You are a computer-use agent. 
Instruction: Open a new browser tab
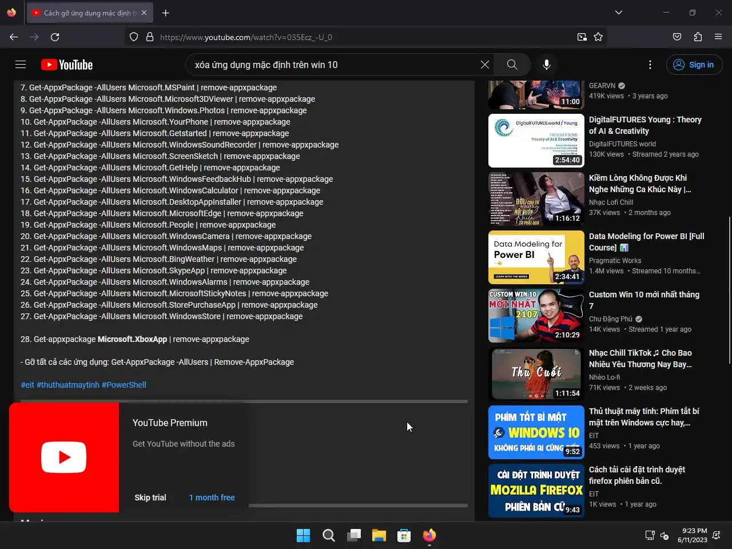pyautogui.click(x=166, y=13)
